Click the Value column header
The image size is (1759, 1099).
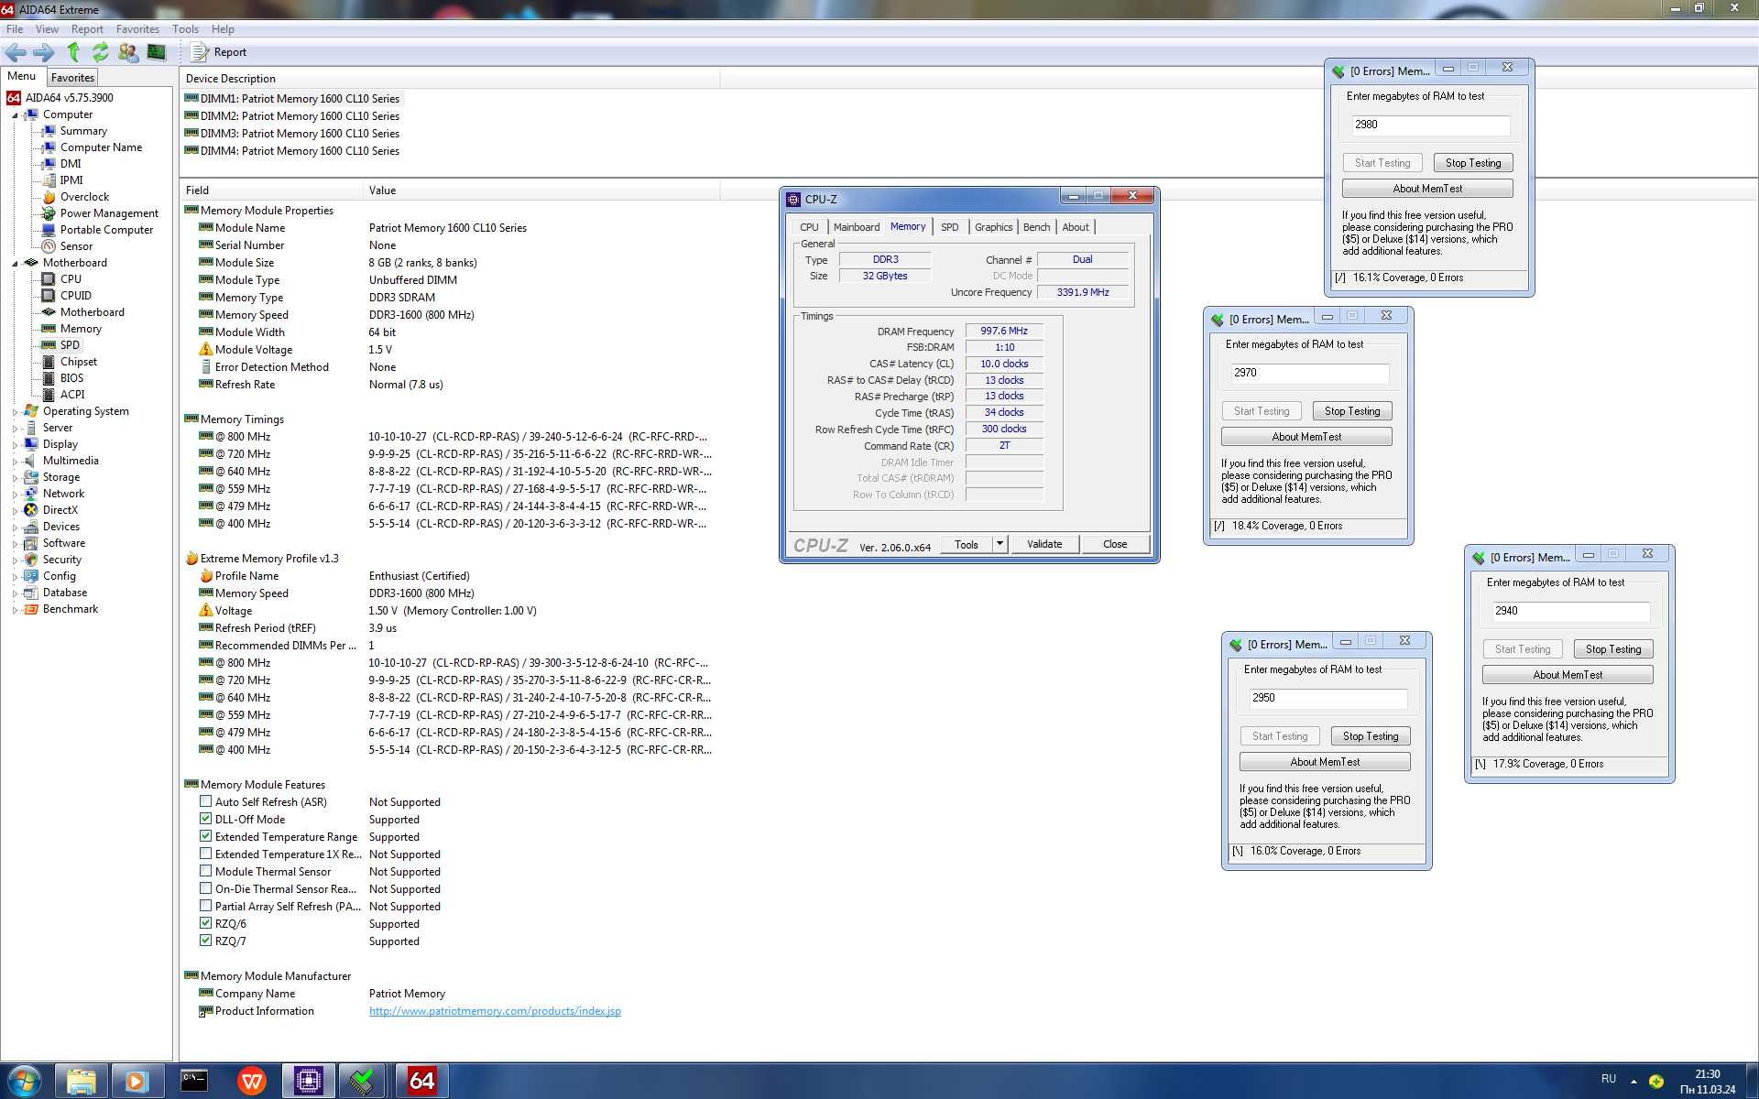tap(541, 190)
